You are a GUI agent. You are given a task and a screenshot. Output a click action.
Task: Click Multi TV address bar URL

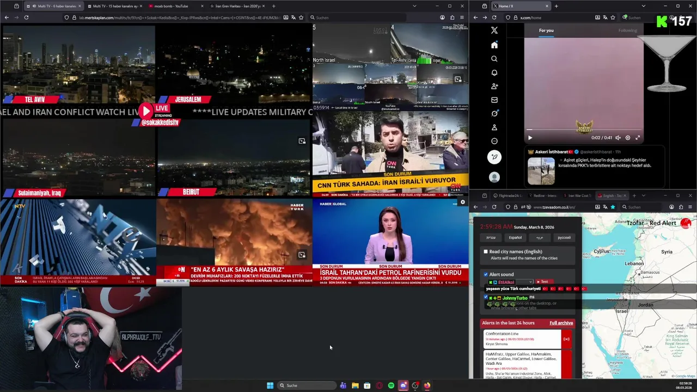click(180, 17)
